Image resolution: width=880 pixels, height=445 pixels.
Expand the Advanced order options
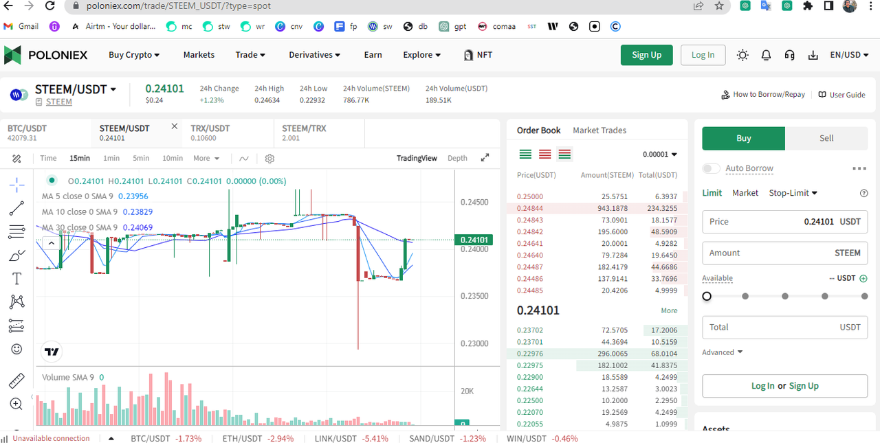(723, 352)
